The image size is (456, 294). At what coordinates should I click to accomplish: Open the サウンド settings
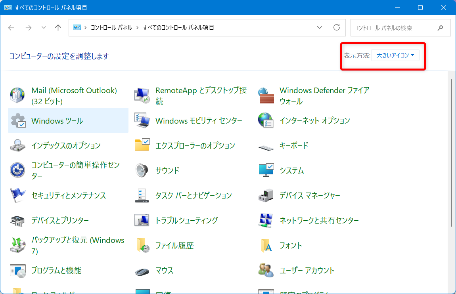point(167,170)
